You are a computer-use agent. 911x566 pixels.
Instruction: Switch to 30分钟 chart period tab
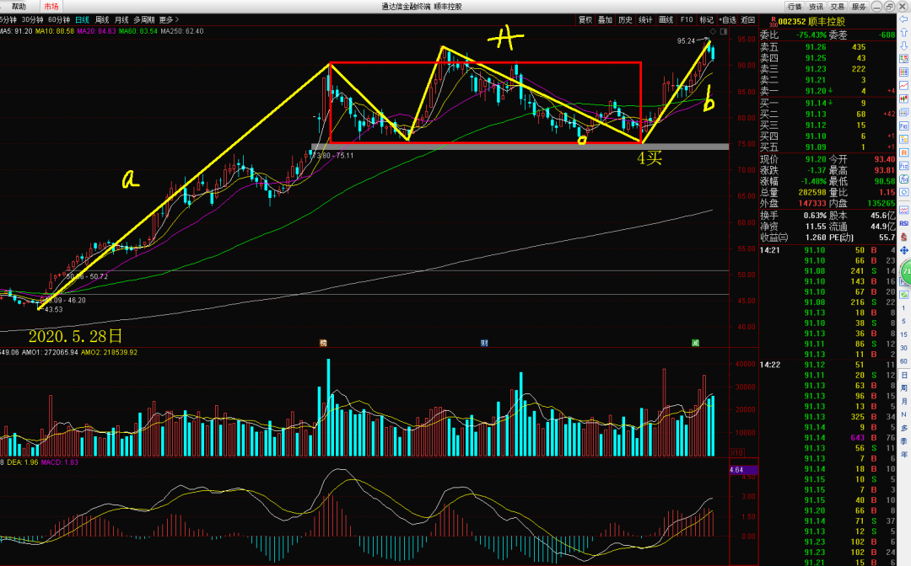click(33, 19)
